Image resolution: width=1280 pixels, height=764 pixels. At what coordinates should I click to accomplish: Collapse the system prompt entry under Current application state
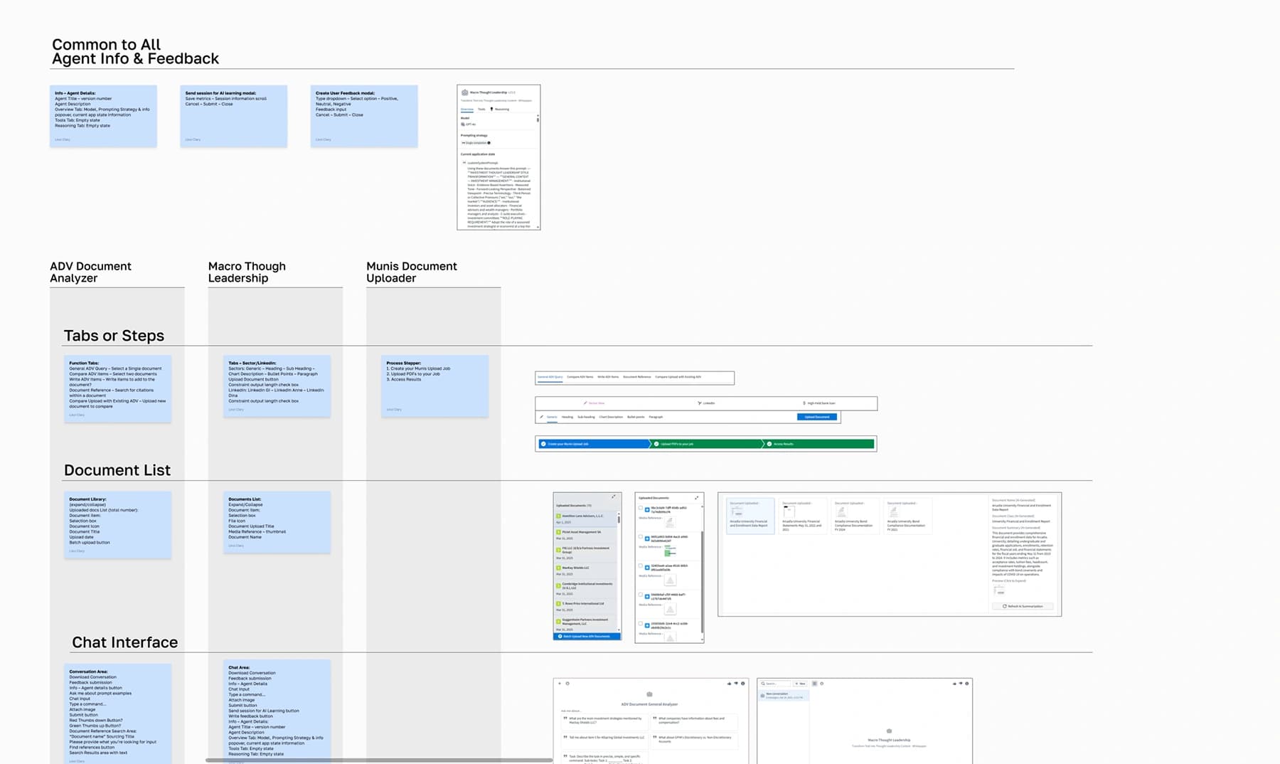click(x=464, y=162)
